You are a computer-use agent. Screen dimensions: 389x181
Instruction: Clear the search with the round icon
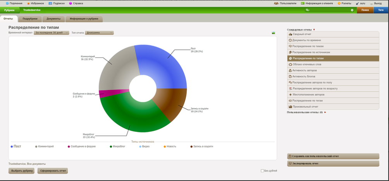352,10
